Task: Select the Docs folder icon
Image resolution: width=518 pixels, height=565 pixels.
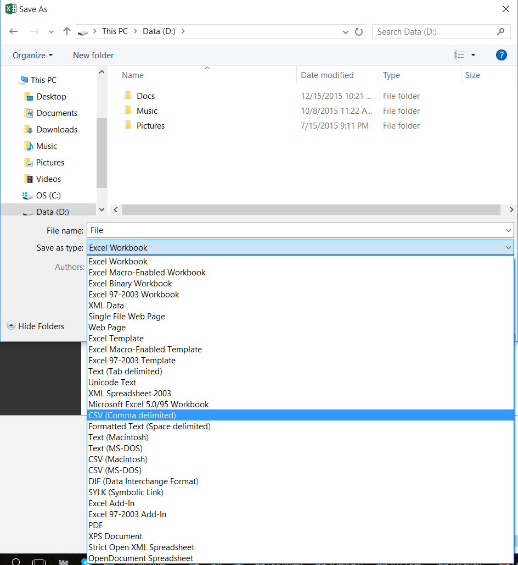Action: [x=128, y=96]
